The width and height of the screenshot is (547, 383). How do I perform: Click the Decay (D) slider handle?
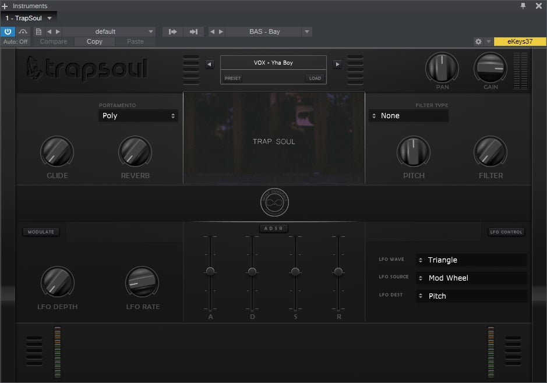pos(252,271)
